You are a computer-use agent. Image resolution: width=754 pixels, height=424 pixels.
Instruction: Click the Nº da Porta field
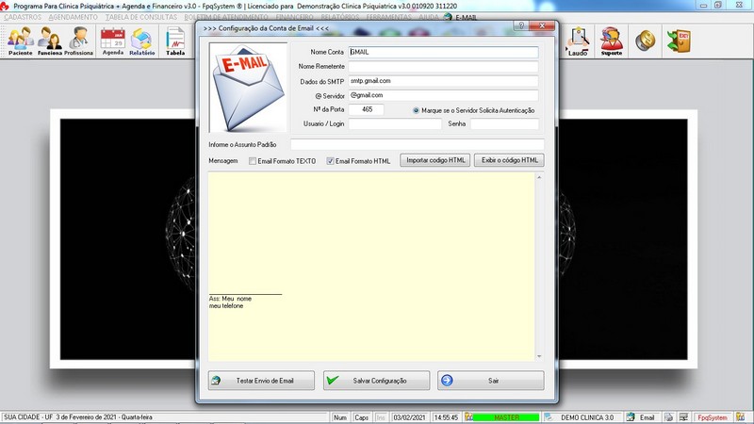[x=366, y=109]
